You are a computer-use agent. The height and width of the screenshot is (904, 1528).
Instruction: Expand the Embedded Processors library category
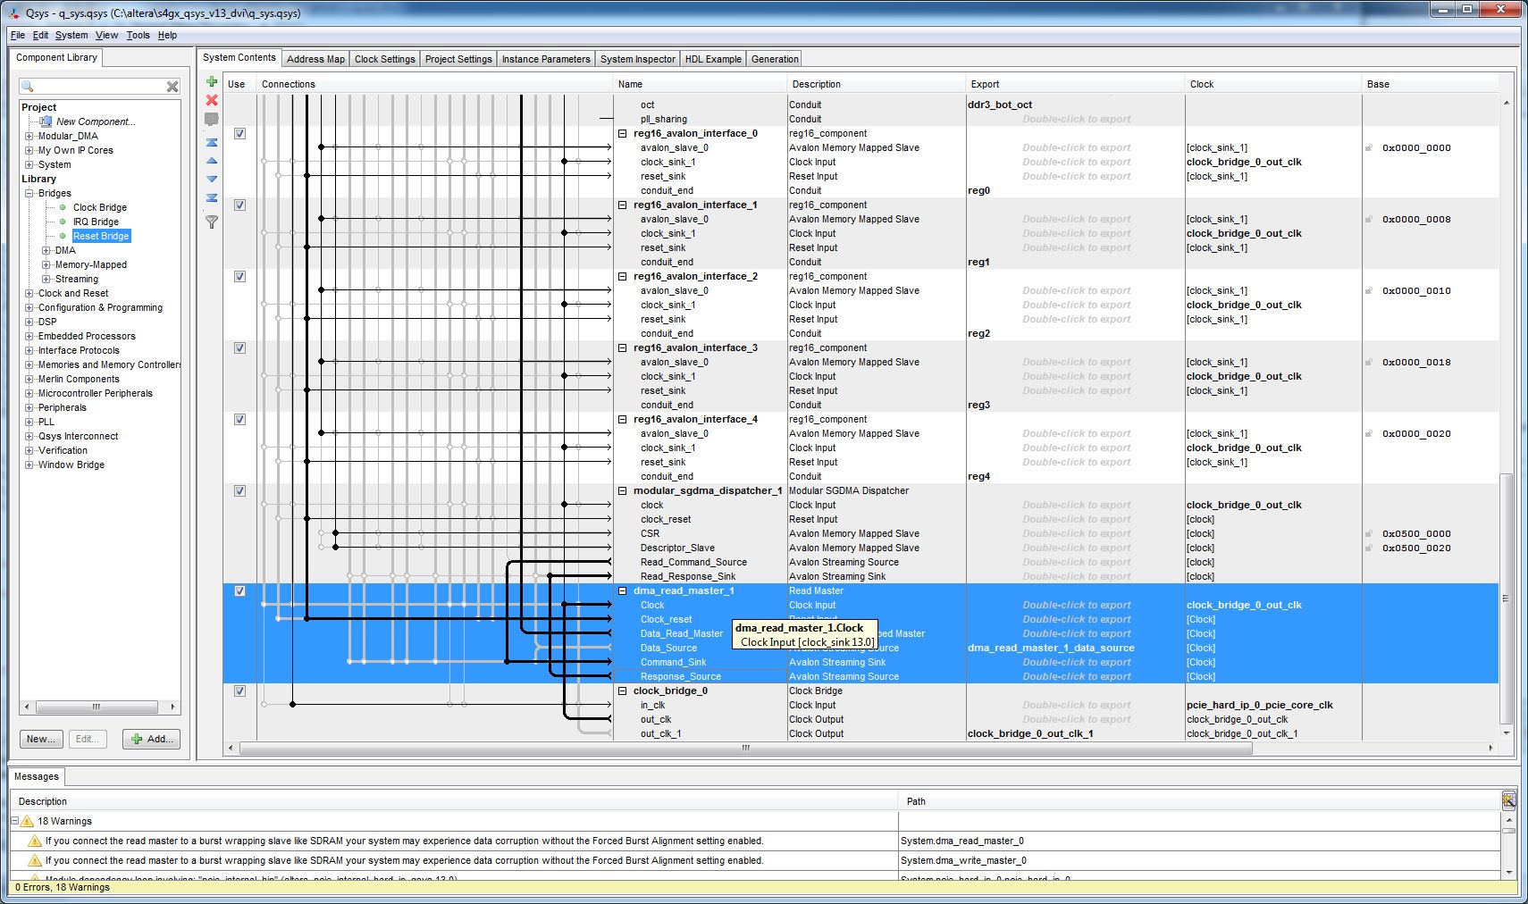pos(29,336)
